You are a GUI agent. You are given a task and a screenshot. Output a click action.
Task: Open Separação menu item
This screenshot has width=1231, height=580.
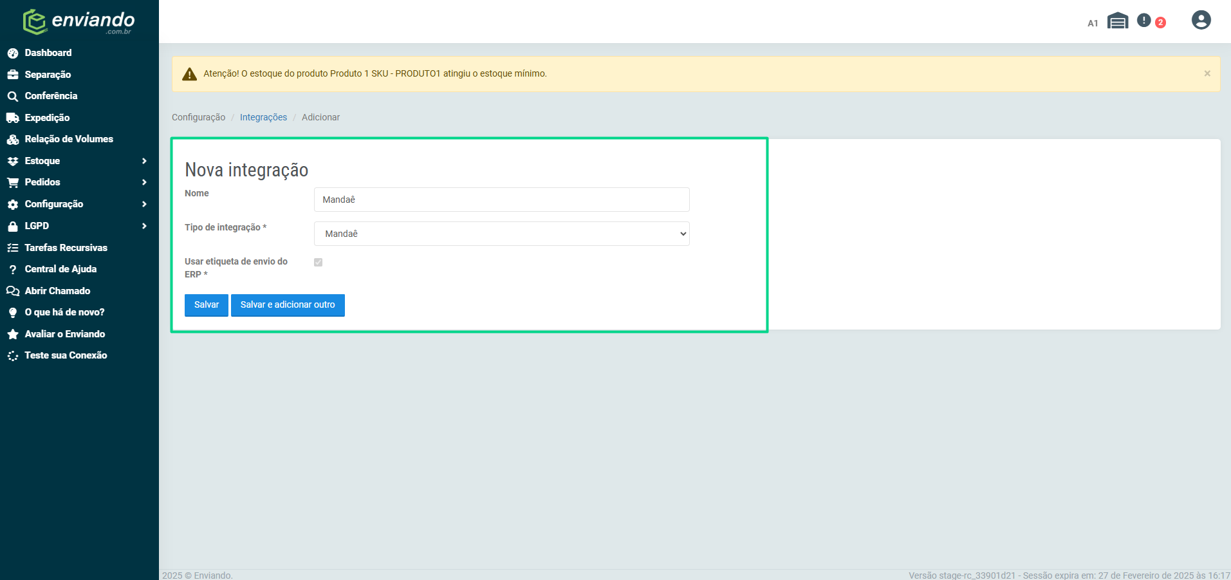tap(48, 75)
